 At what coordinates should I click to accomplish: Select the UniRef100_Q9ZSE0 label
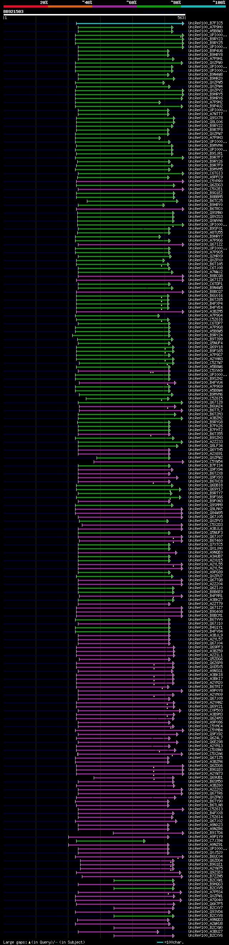coord(206,872)
